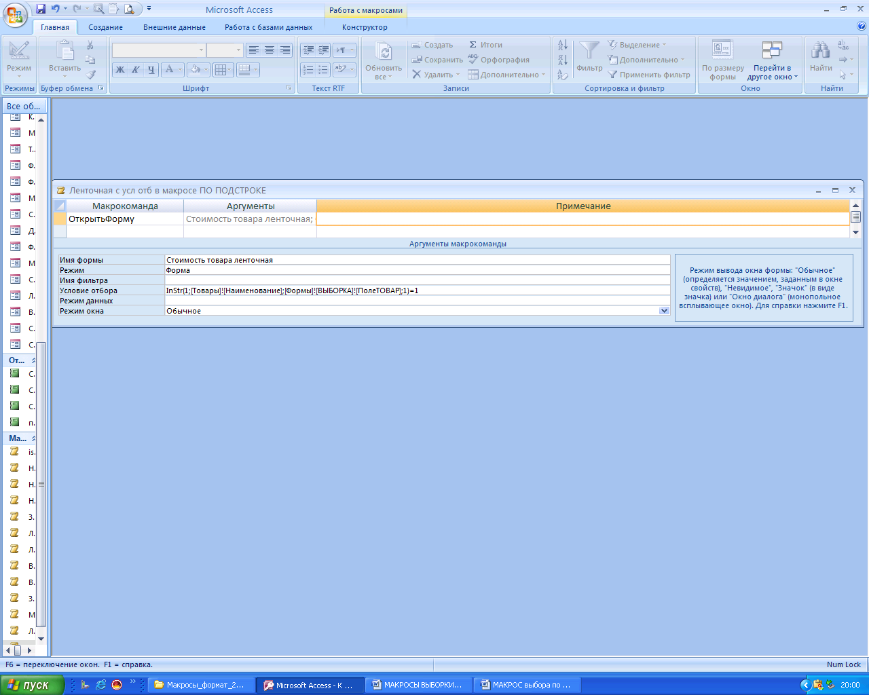869x695 pixels.
Task: Click clear all sorts eraser icon
Action: point(563,75)
